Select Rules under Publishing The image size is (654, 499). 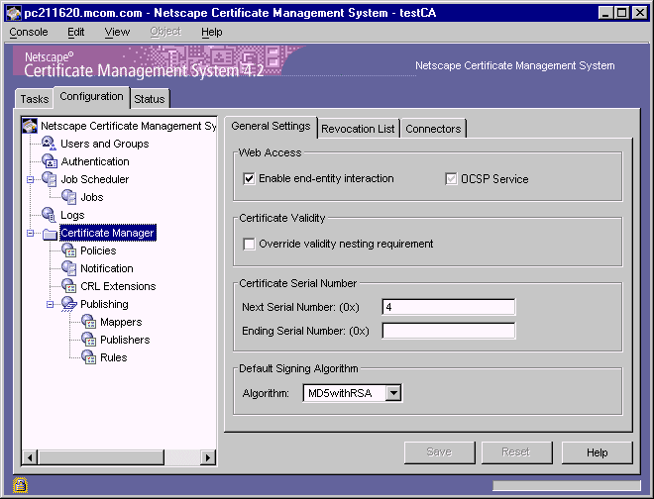point(113,357)
